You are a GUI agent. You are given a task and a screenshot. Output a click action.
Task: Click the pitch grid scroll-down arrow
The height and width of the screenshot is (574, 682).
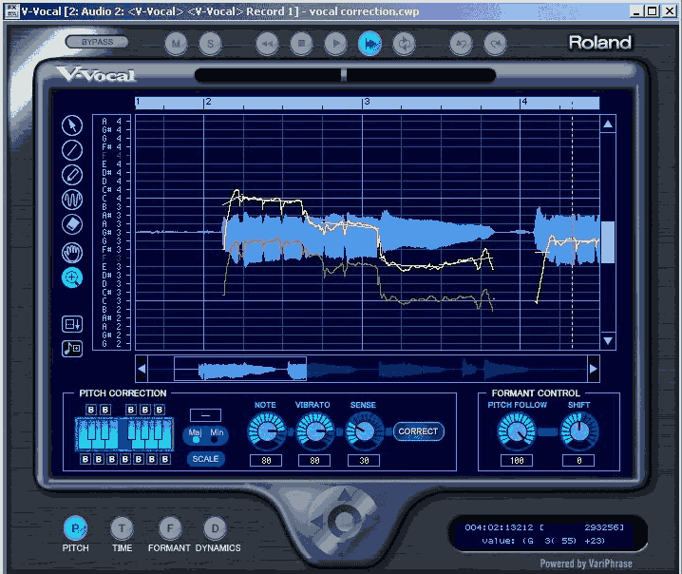[x=608, y=341]
